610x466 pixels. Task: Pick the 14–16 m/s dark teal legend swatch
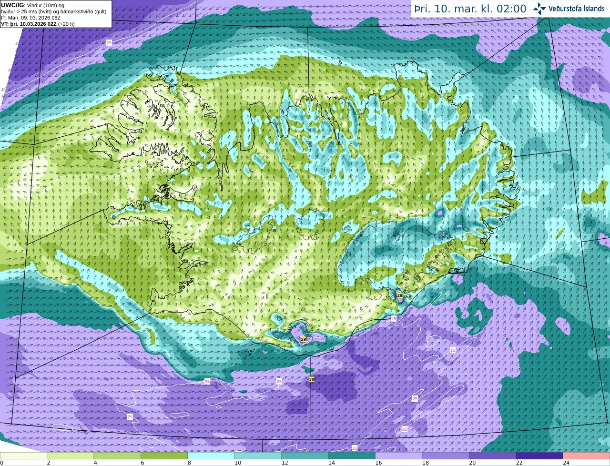coord(352,456)
